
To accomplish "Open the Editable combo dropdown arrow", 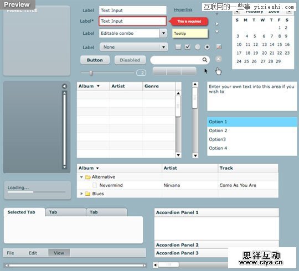I will point(163,33).
